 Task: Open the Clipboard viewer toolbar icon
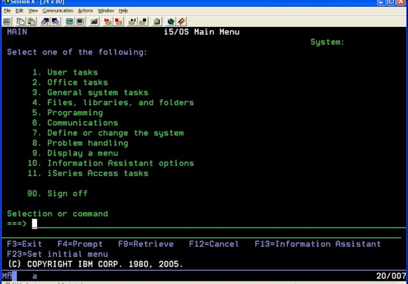click(x=157, y=22)
